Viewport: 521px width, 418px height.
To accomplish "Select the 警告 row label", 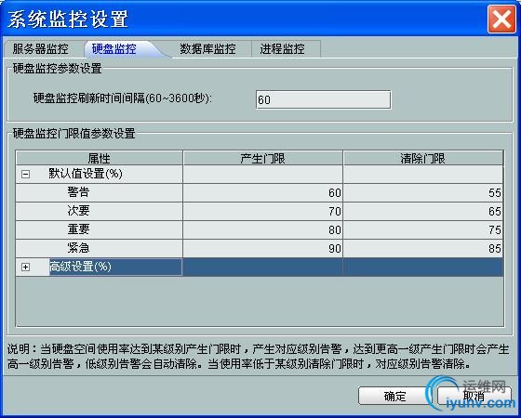I will (x=78, y=192).
